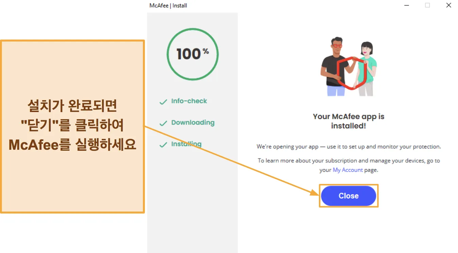Click the checkmark next to Info-check

(x=163, y=102)
